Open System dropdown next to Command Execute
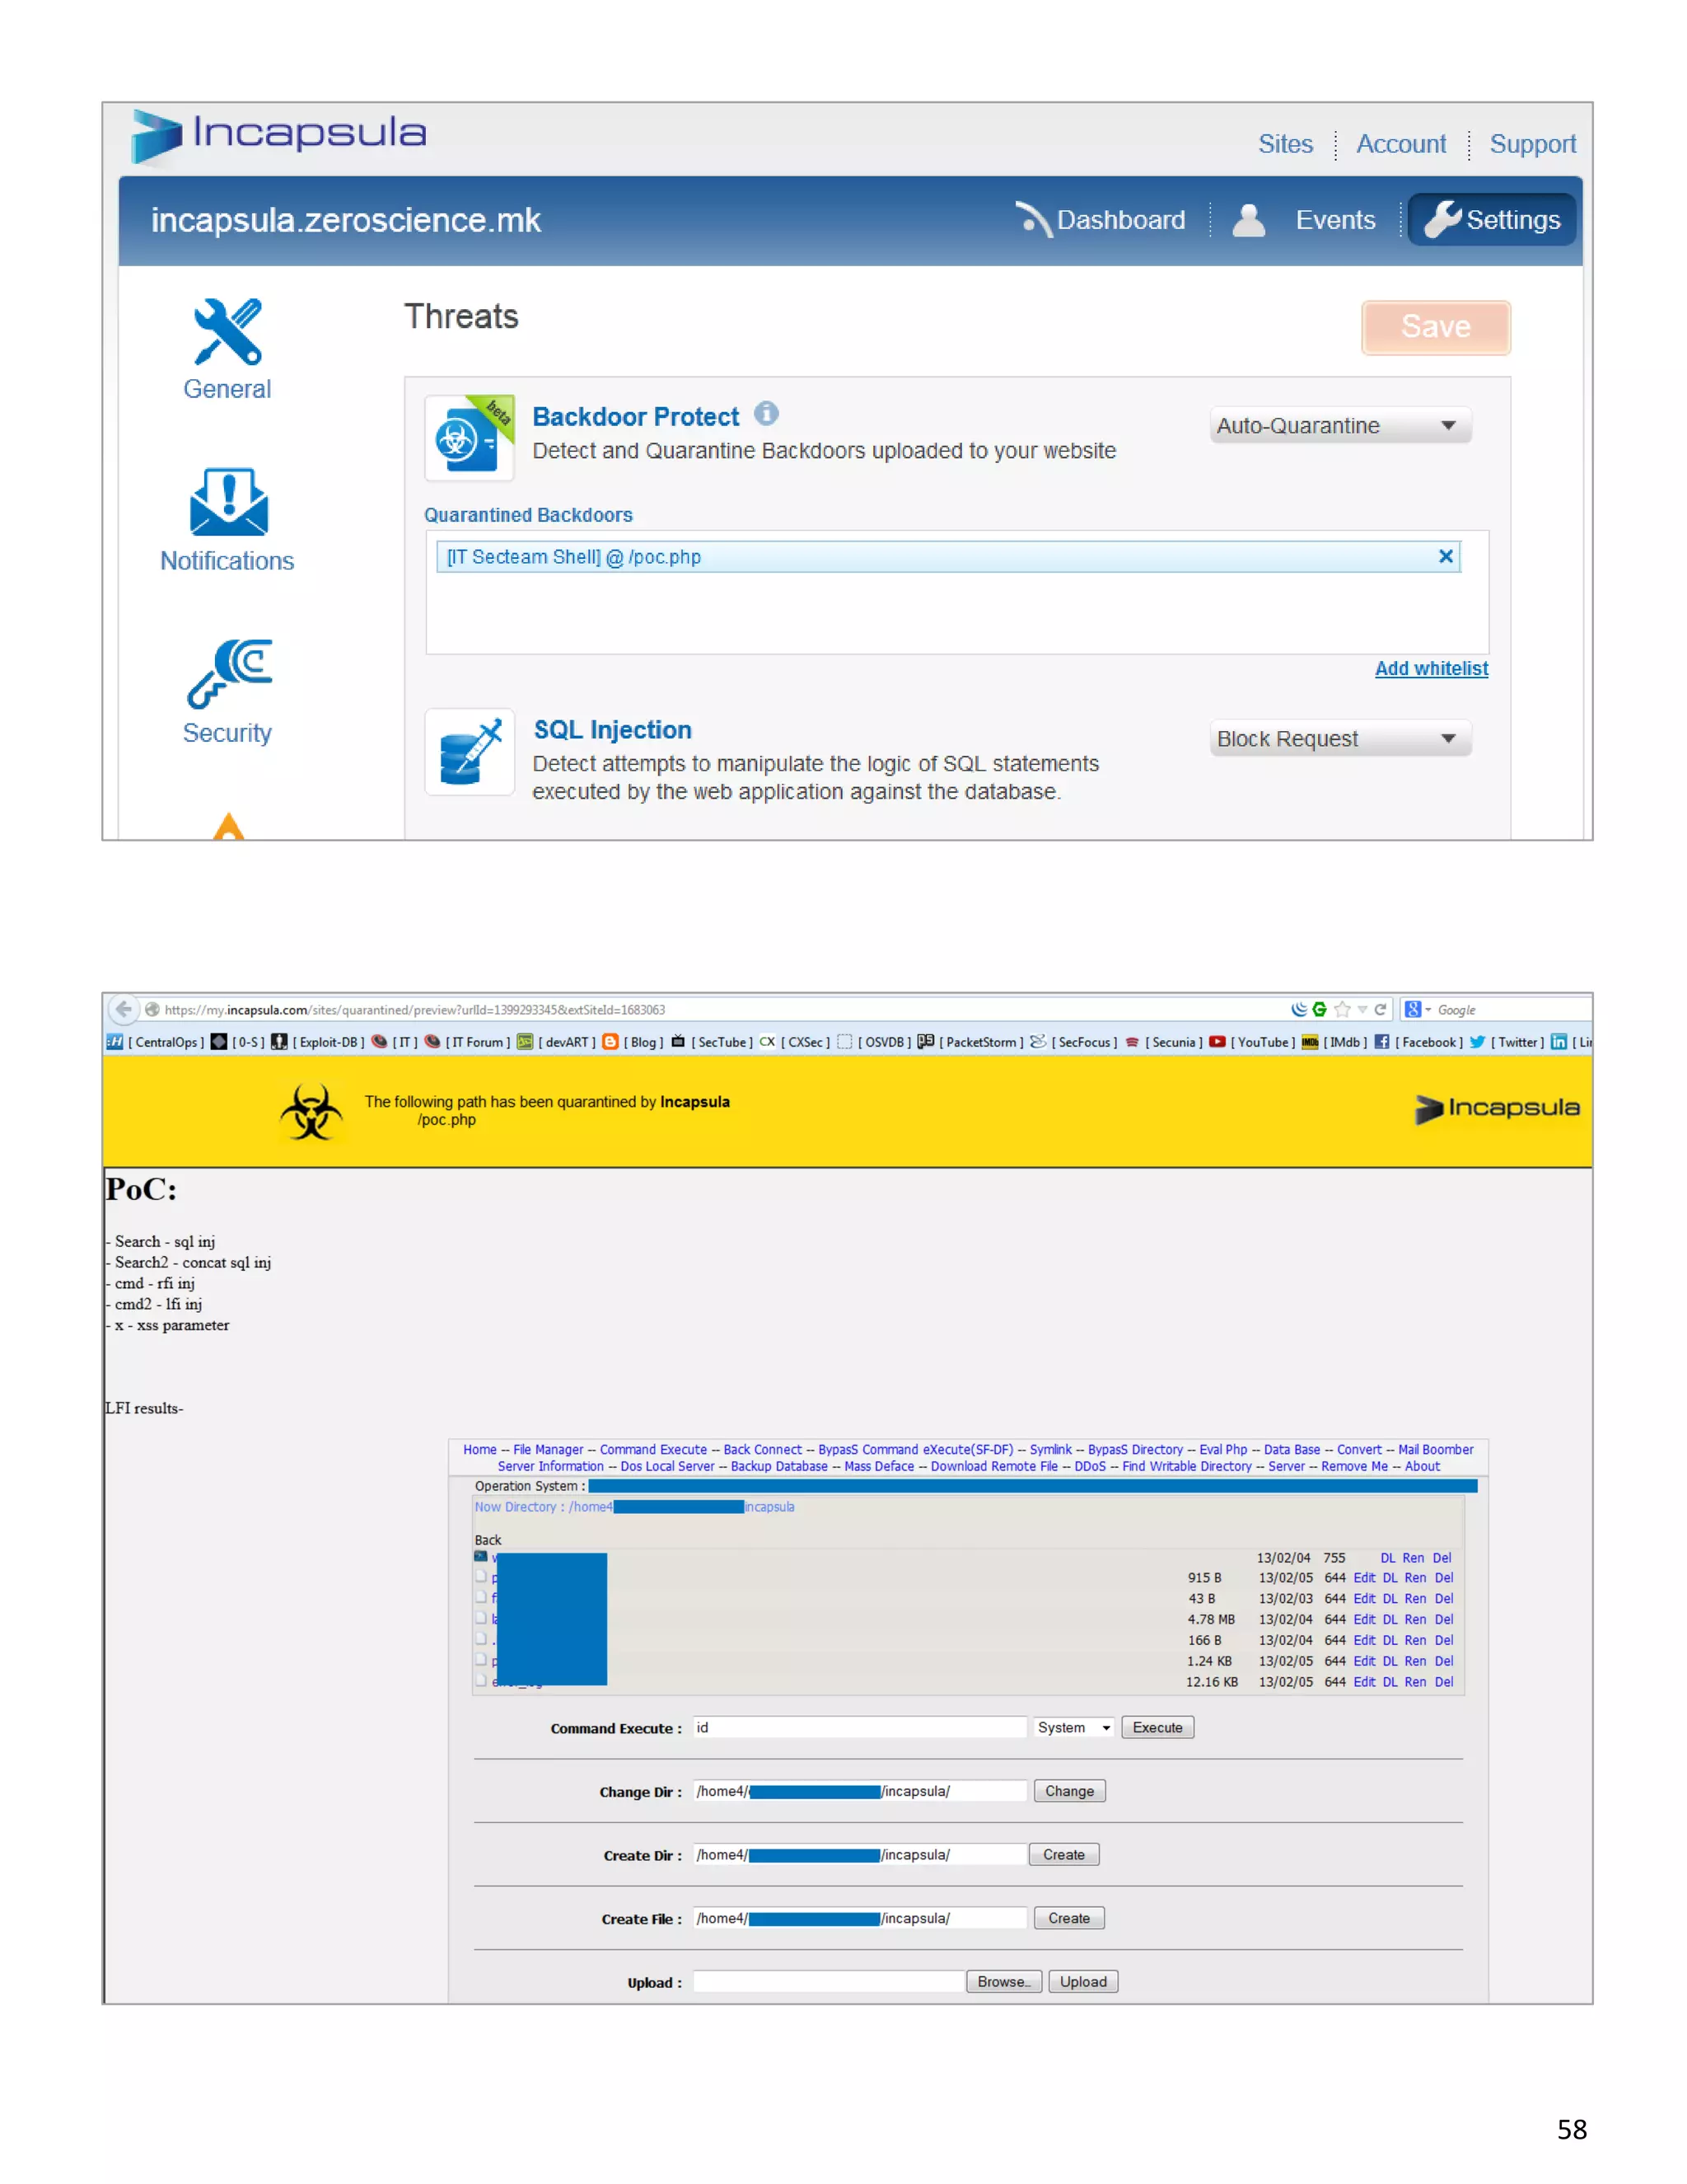Image resolution: width=1687 pixels, height=2184 pixels. click(1073, 1727)
